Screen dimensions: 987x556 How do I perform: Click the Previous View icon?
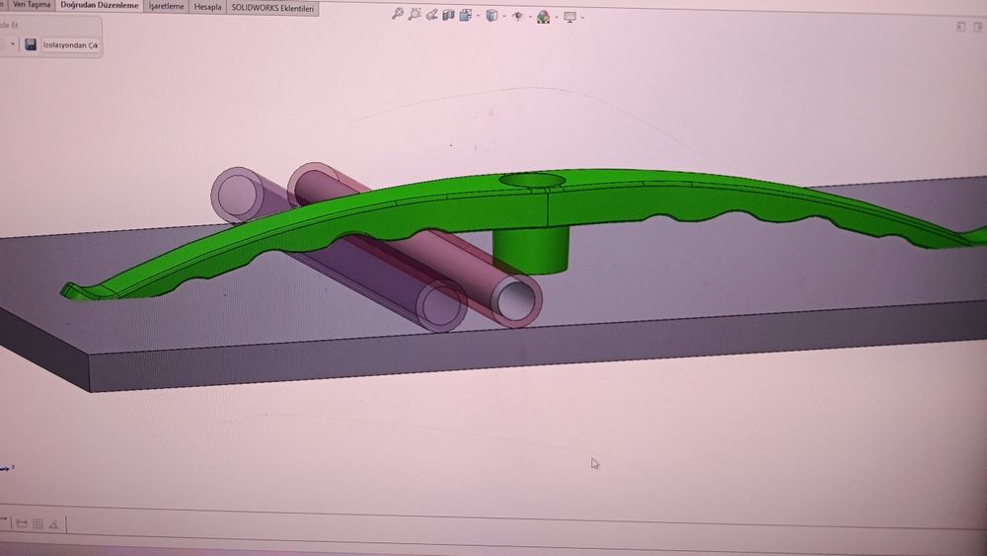point(431,15)
